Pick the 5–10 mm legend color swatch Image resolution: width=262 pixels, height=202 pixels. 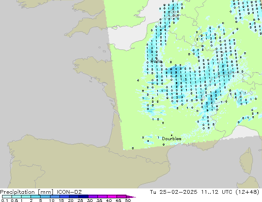coord(45,197)
